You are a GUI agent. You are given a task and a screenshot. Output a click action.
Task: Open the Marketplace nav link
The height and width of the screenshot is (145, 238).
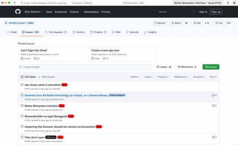pyautogui.click(x=91, y=12)
